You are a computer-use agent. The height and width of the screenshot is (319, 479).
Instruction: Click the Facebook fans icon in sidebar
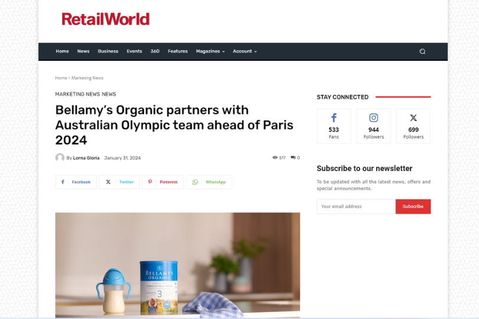pyautogui.click(x=334, y=118)
